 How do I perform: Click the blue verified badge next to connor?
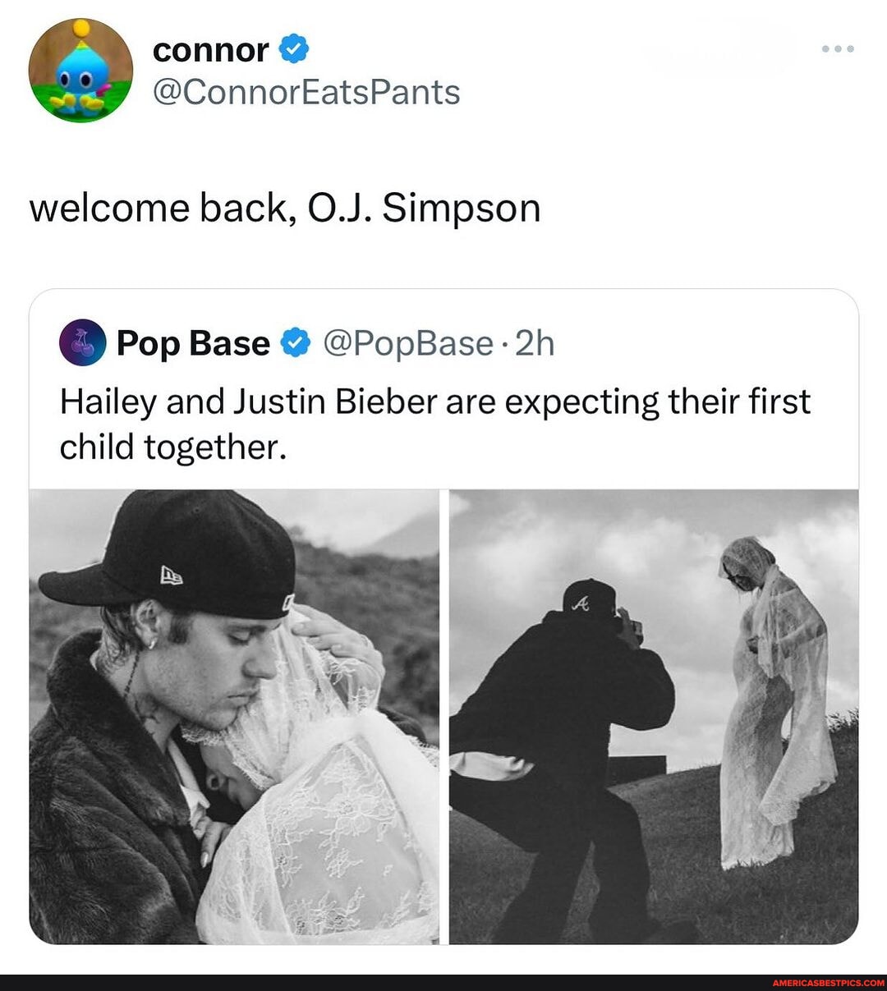(292, 50)
